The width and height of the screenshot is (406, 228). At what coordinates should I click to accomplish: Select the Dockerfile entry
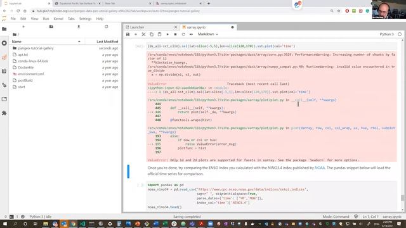point(25,68)
